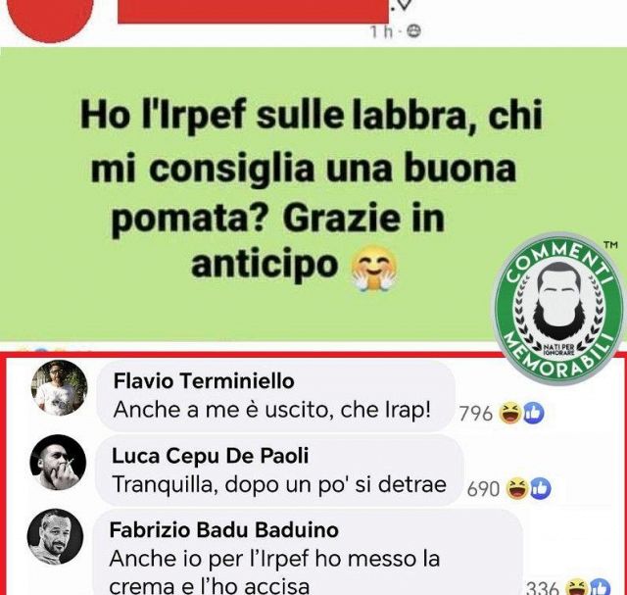This screenshot has width=627, height=595.
Task: Open Luca Cepu De Paoli's avatar
Action: 58,462
